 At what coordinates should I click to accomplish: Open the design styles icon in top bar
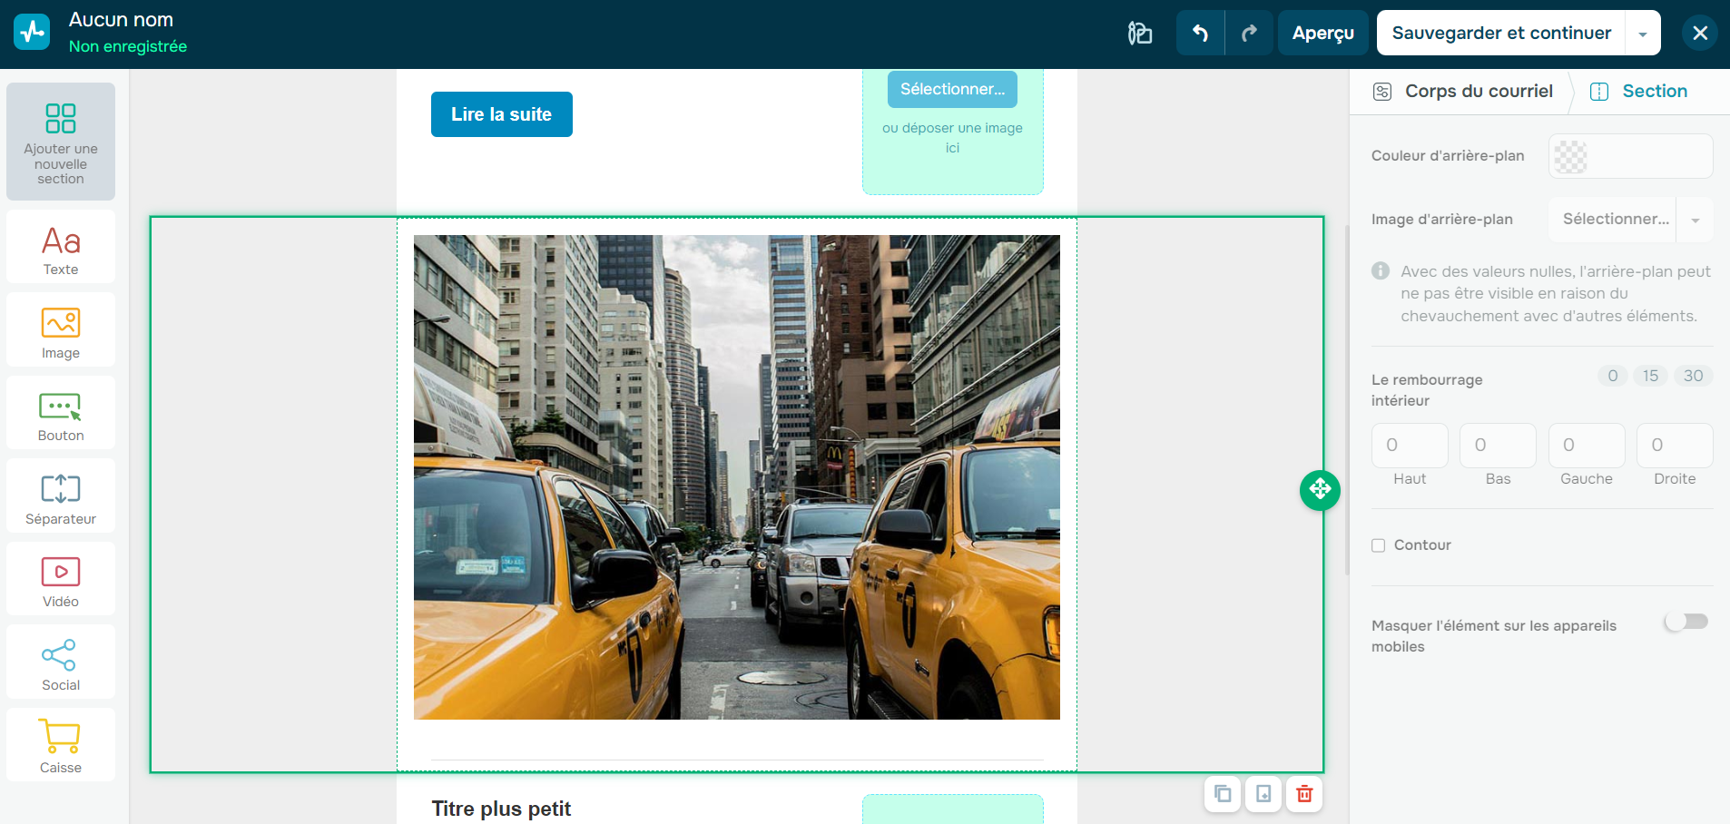(1140, 34)
